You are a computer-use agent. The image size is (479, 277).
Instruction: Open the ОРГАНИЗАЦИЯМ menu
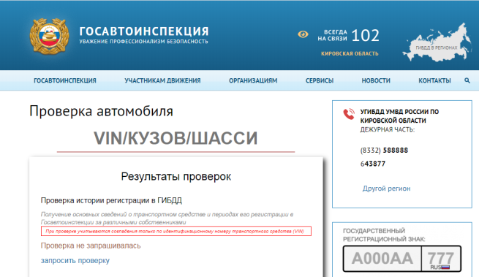(x=253, y=80)
